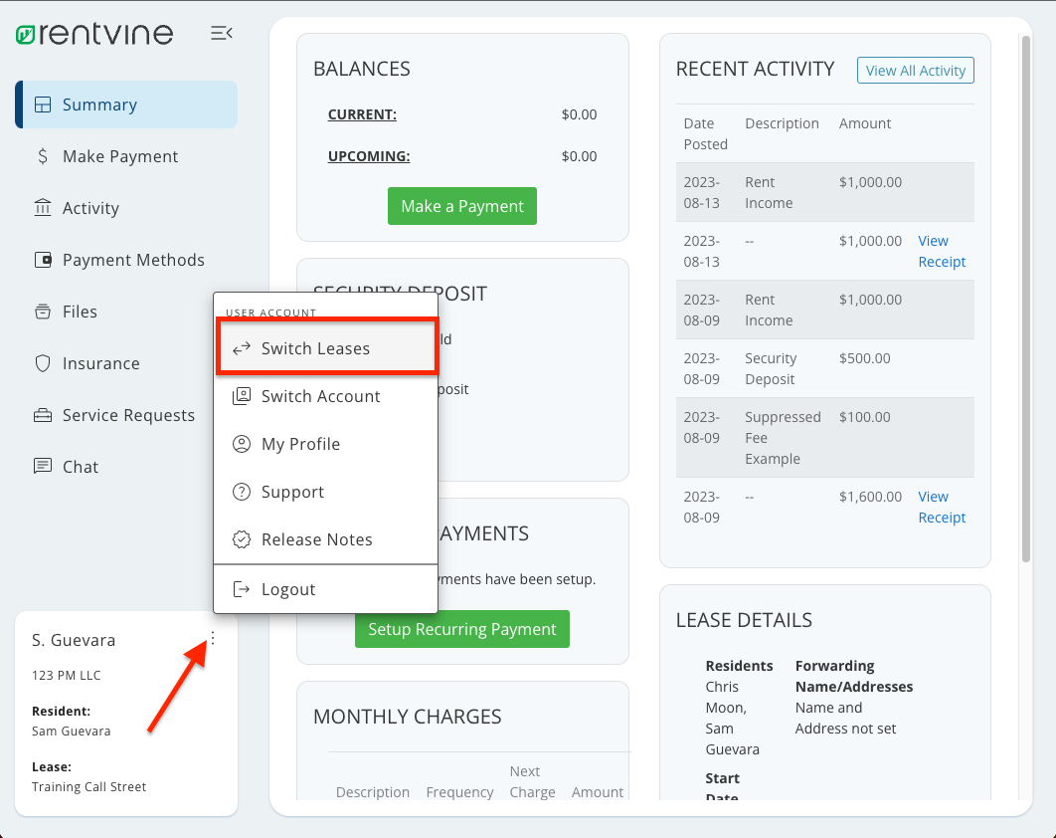Image resolution: width=1056 pixels, height=838 pixels.
Task: Open Release Notes menu item
Action: coord(316,539)
